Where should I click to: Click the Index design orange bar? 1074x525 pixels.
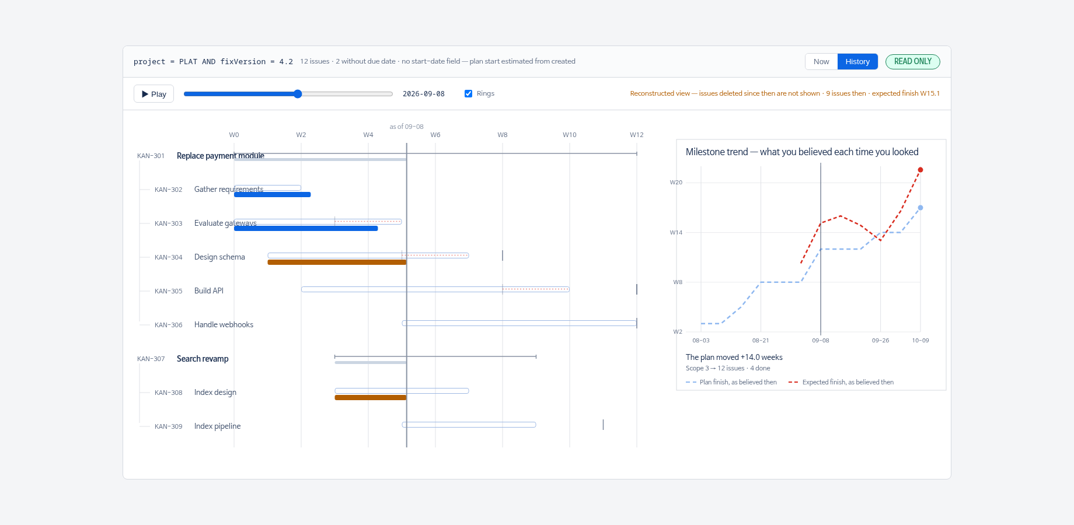pyautogui.click(x=371, y=398)
